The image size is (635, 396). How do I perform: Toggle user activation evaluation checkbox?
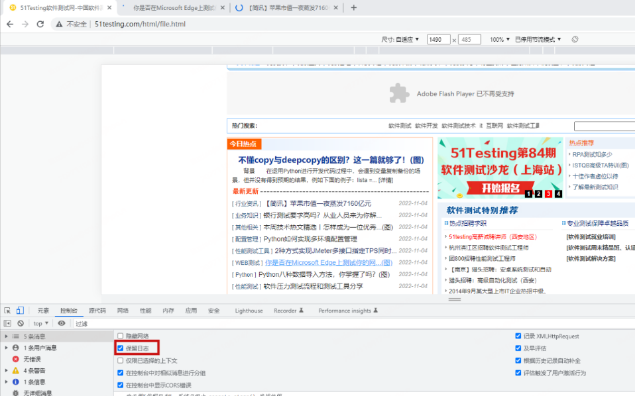(518, 373)
